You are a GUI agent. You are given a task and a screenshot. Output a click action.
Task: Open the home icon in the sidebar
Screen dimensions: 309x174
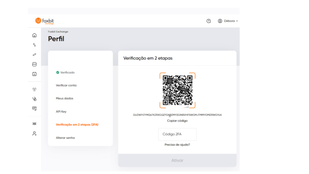[x=34, y=35]
